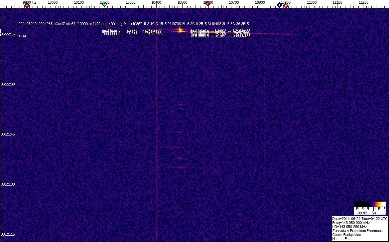Screen dimensions: 389x242
Task: Click the 06:21:45 time label
Action: (x=8, y=134)
